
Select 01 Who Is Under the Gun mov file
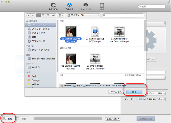[x=95, y=62]
